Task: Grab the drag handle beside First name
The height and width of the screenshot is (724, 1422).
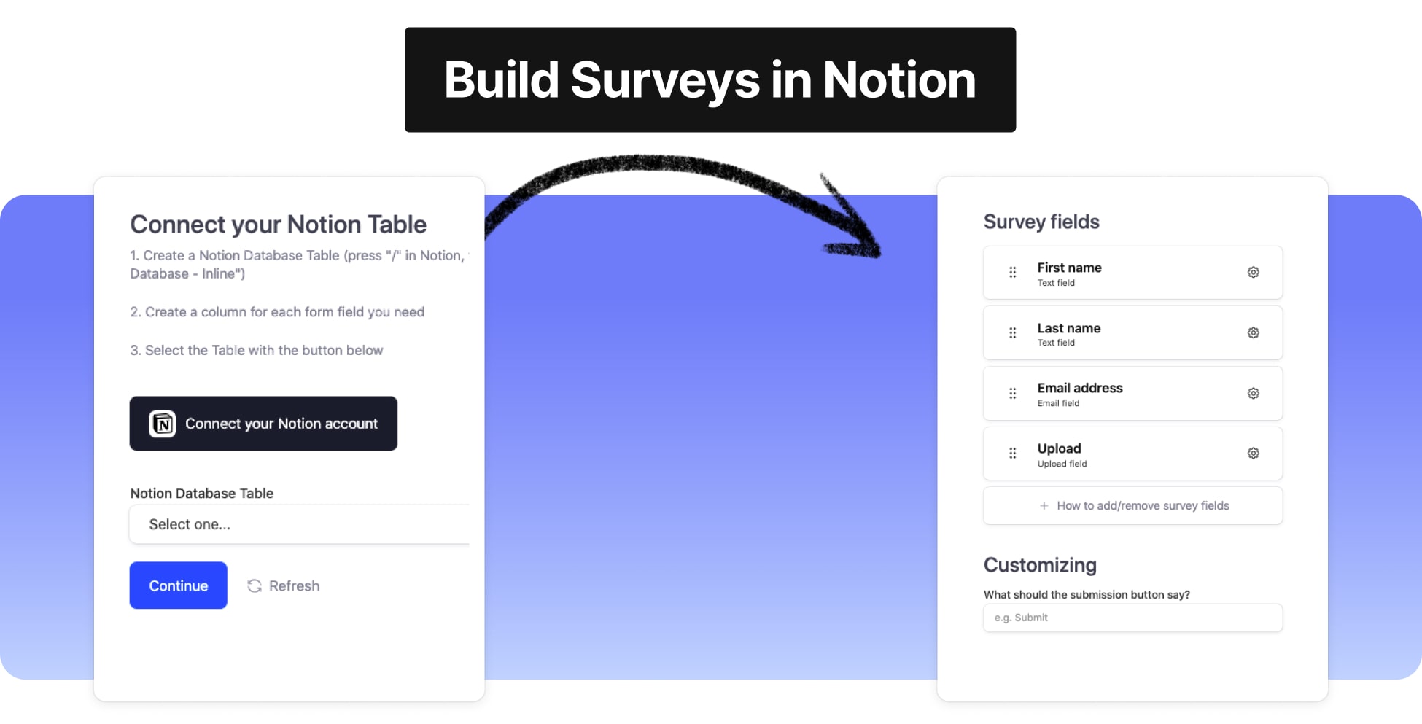Action: point(1012,273)
